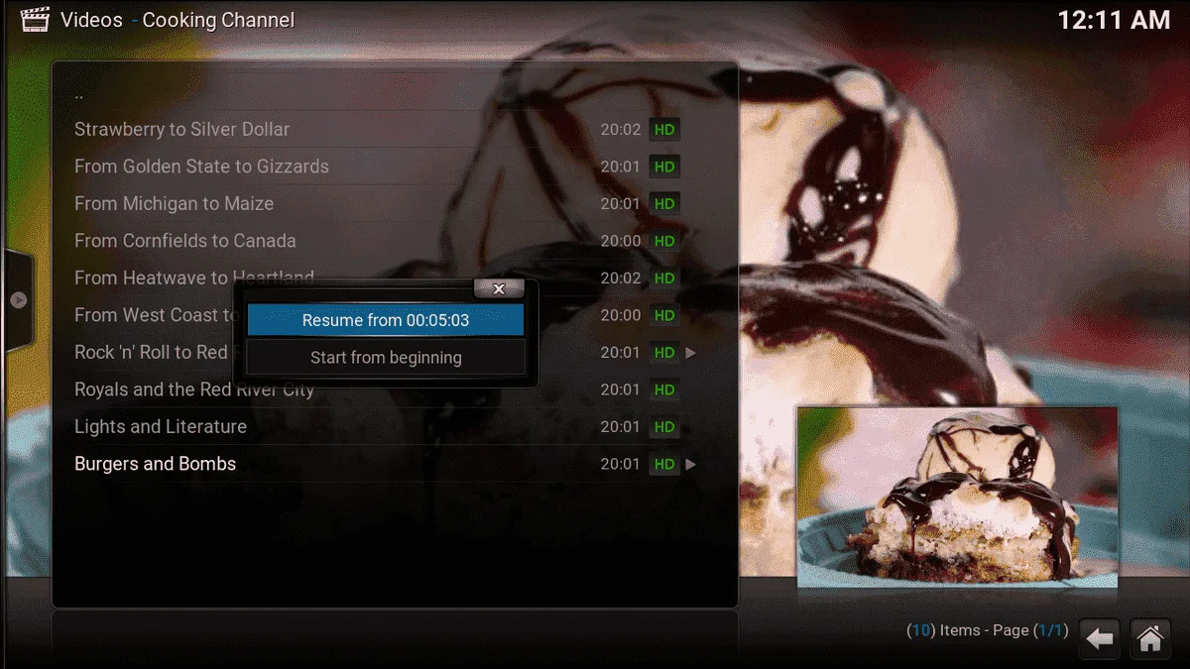Click HD badge on Burgers and Bombs

pyautogui.click(x=664, y=464)
